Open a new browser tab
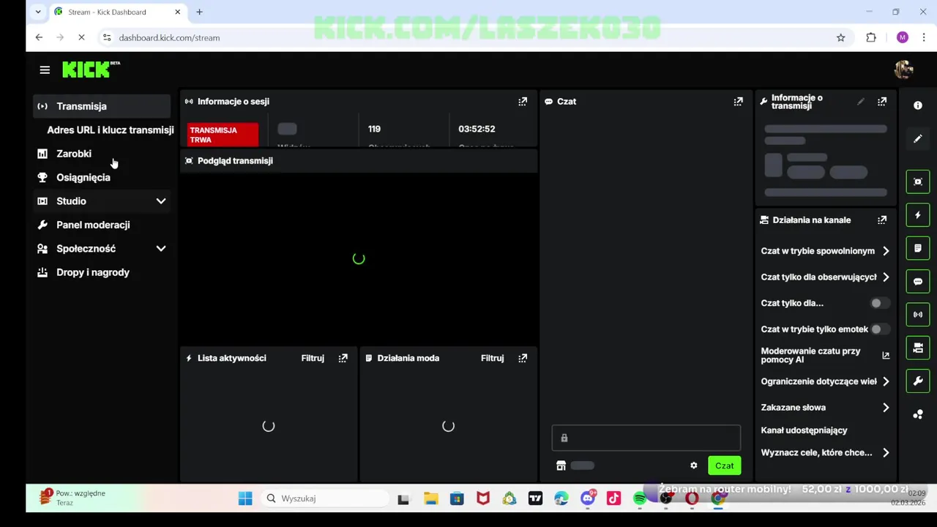 (199, 12)
